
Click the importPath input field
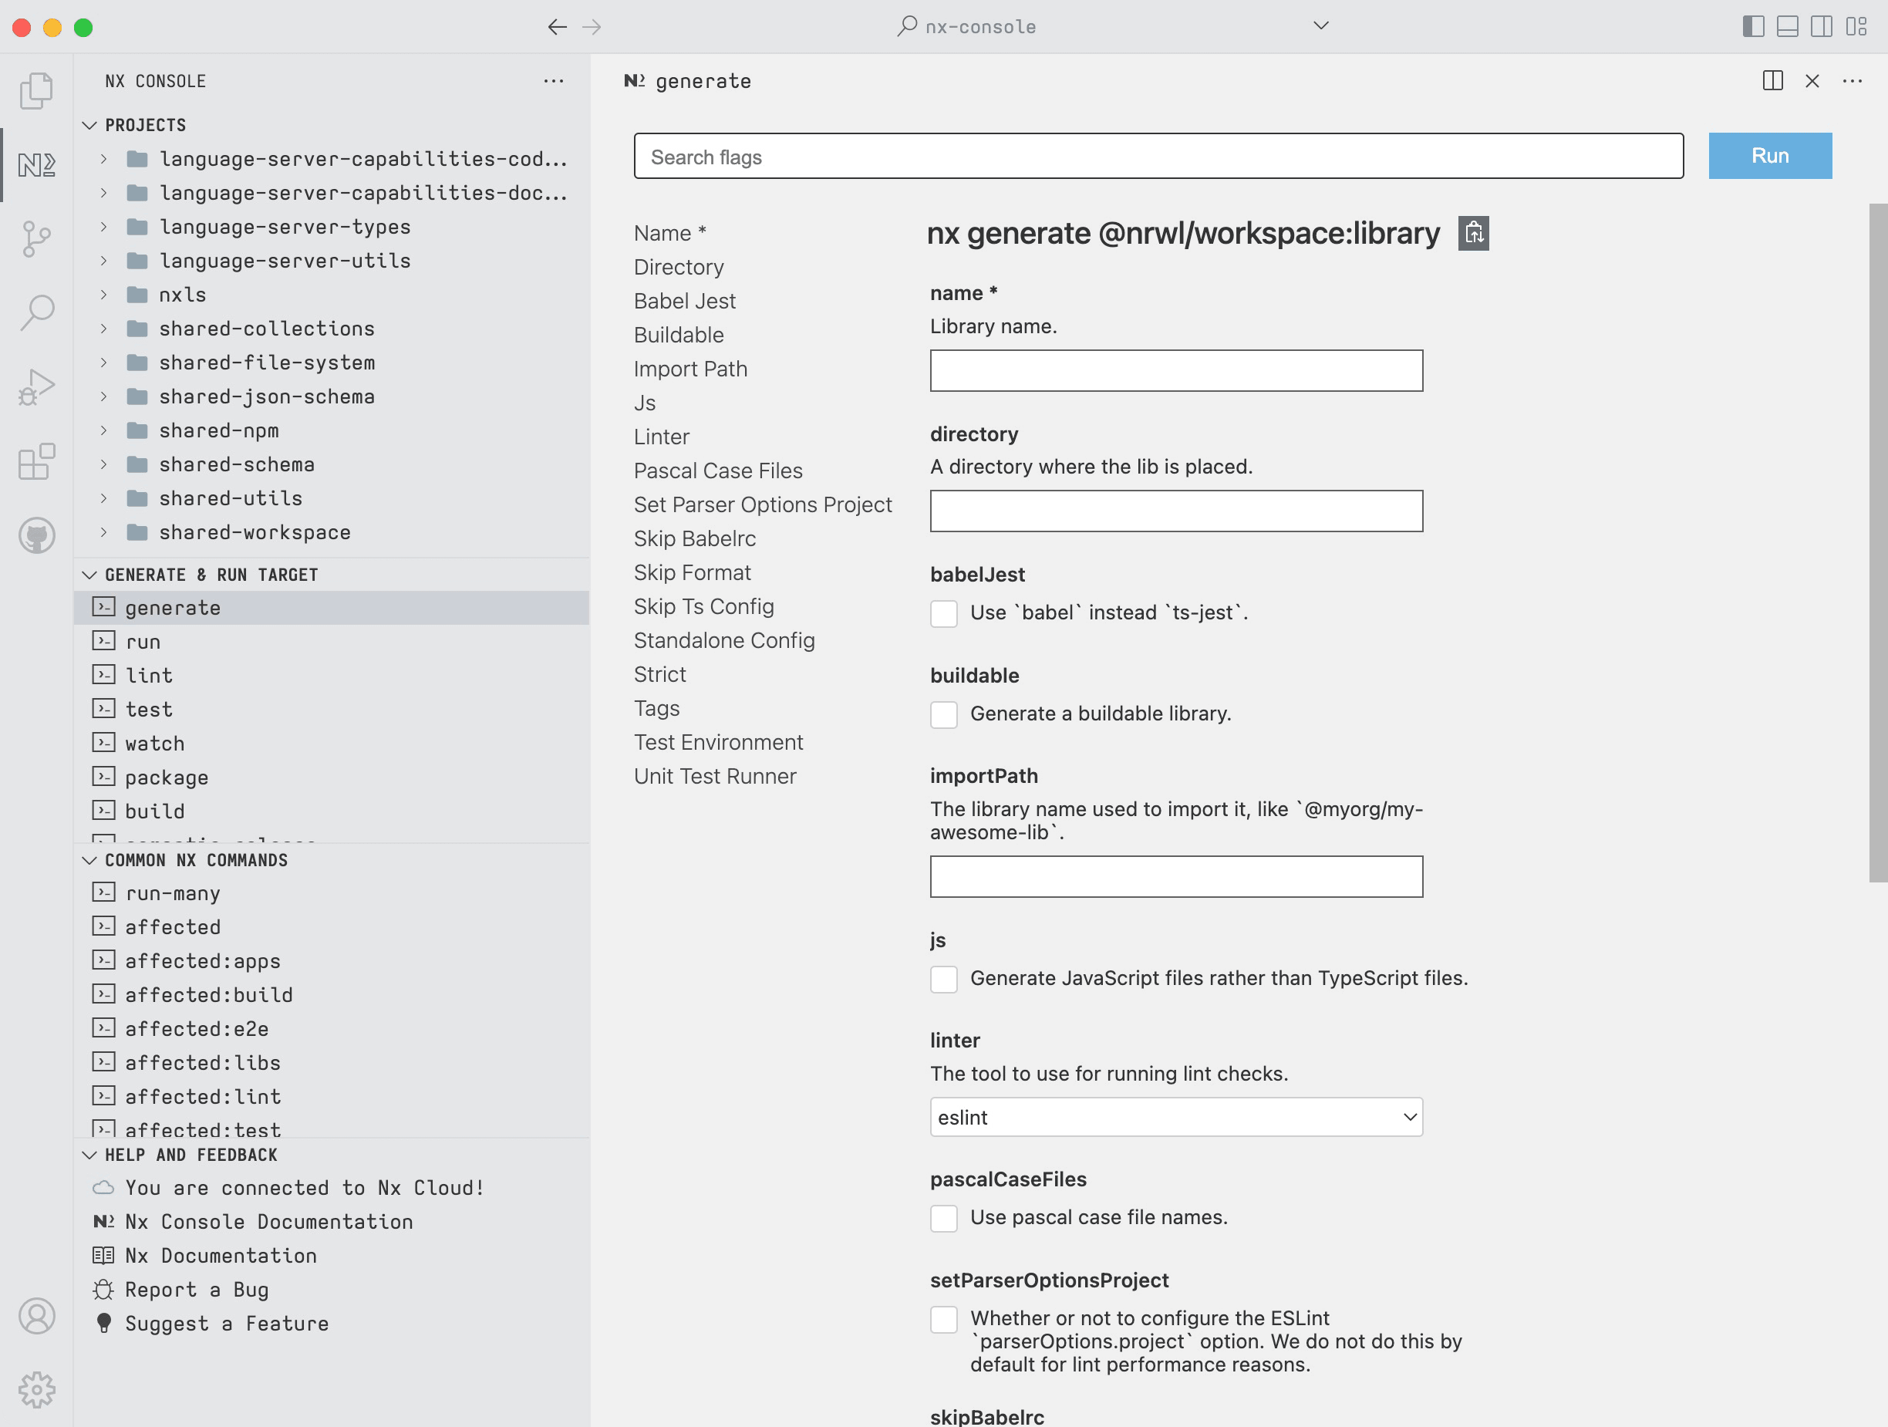tap(1176, 876)
